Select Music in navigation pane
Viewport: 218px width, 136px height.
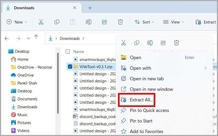point(19,115)
